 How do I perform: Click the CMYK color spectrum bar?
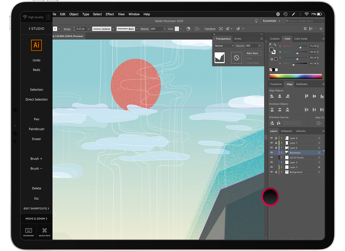[296, 76]
